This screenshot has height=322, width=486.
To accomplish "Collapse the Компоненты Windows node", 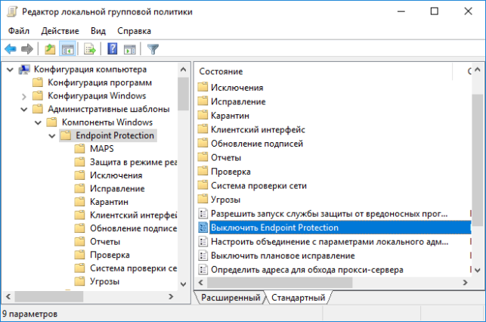I will (38, 122).
